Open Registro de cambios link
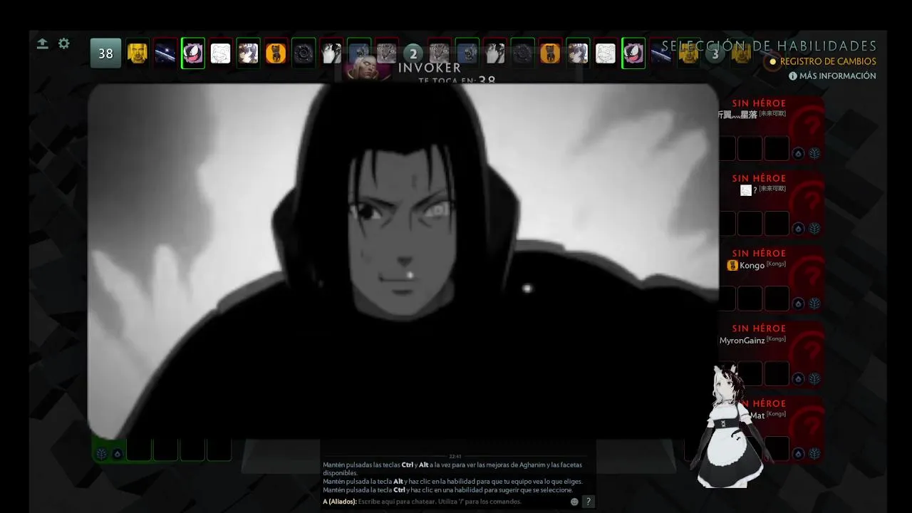This screenshot has height=513, width=912. pos(828,62)
